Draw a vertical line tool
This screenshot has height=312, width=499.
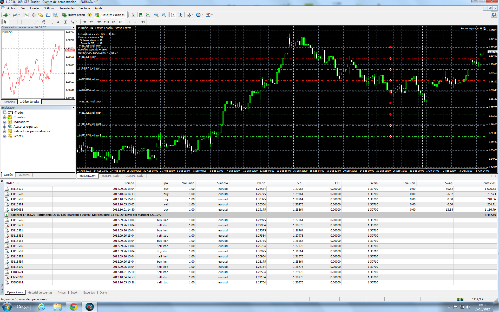[x=22, y=22]
